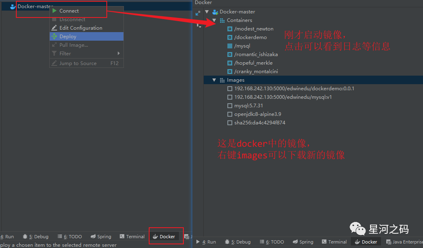Click the Images grid icon

click(x=222, y=80)
